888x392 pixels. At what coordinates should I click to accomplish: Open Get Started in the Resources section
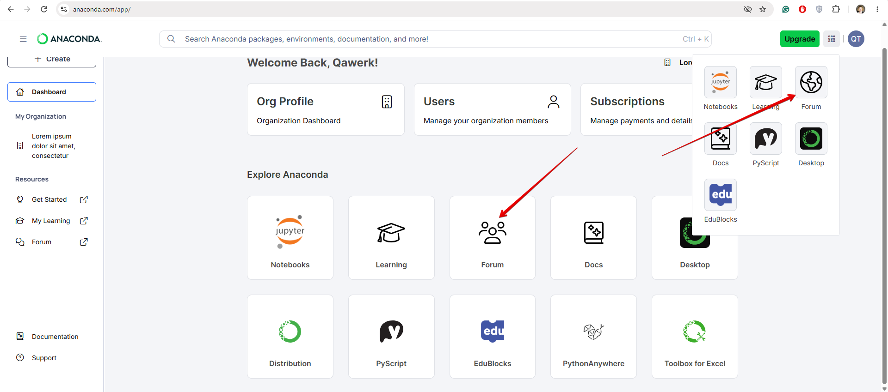coord(52,199)
